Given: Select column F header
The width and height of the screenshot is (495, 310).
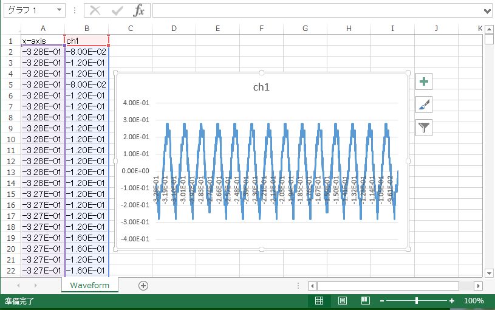Looking at the screenshot, I should (261, 29).
